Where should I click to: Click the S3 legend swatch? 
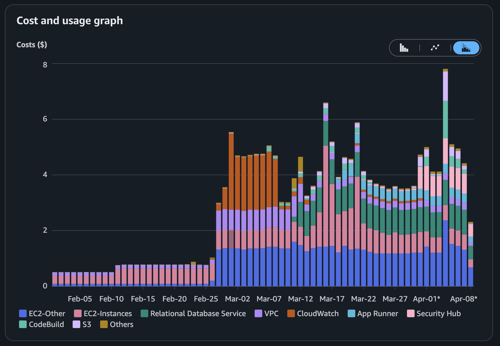click(76, 324)
